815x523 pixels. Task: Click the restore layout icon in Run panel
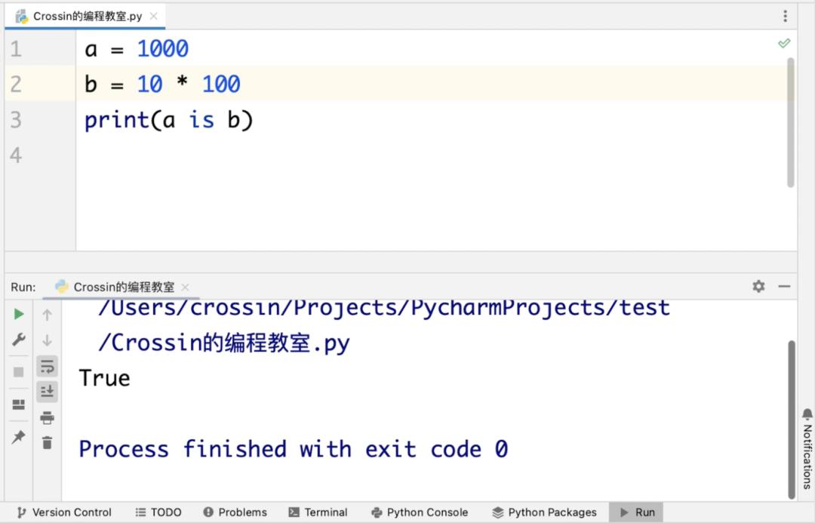pos(19,404)
